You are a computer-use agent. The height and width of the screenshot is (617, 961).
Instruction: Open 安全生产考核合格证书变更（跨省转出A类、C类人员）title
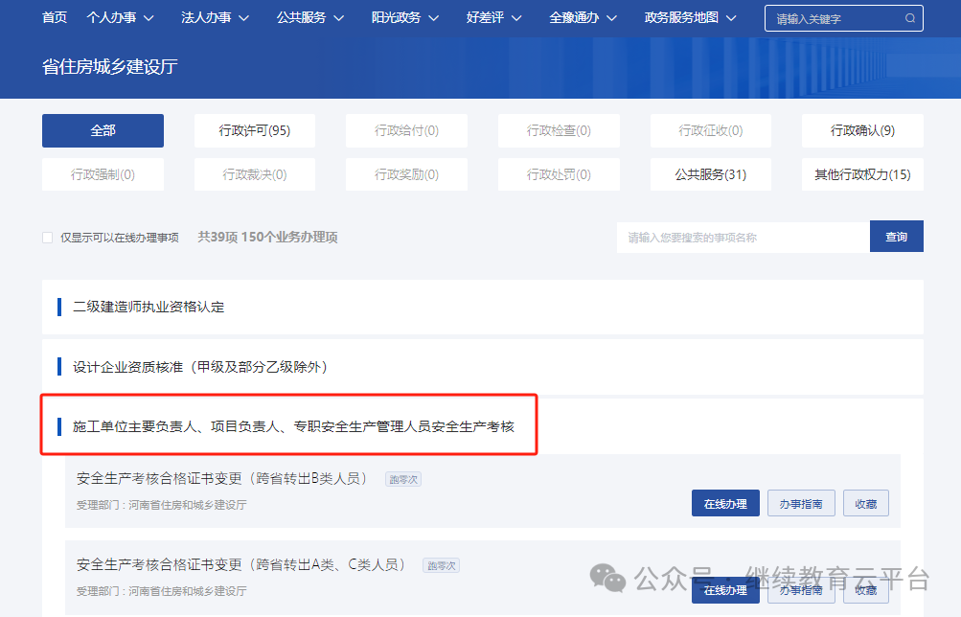point(240,565)
